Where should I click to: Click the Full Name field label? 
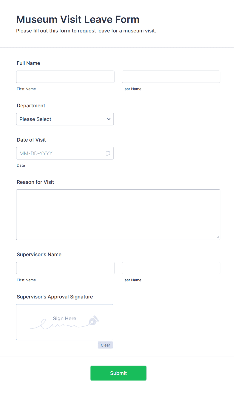[x=28, y=63]
